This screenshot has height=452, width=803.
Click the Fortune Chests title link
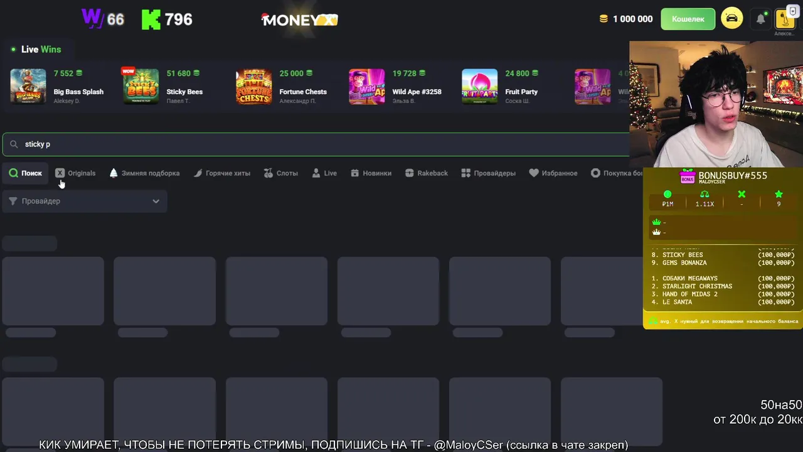click(x=303, y=92)
